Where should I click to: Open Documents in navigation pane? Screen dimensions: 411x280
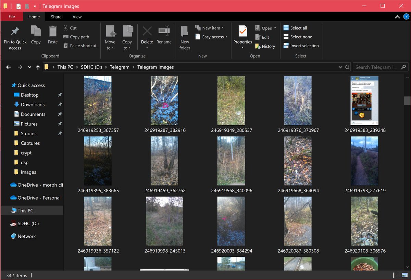[x=33, y=114]
